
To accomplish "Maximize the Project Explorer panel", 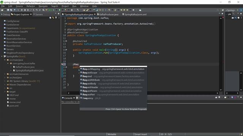I will click(x=58, y=14).
